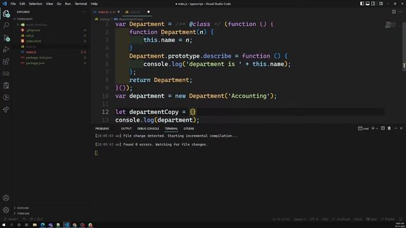
Task: Maximize the panel with the up chevron
Action: coord(396,128)
